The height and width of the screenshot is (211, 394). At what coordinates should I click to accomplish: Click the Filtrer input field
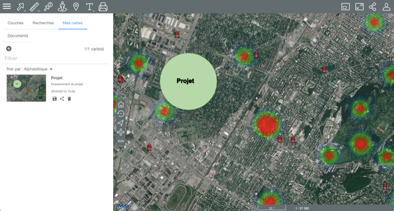coord(56,58)
